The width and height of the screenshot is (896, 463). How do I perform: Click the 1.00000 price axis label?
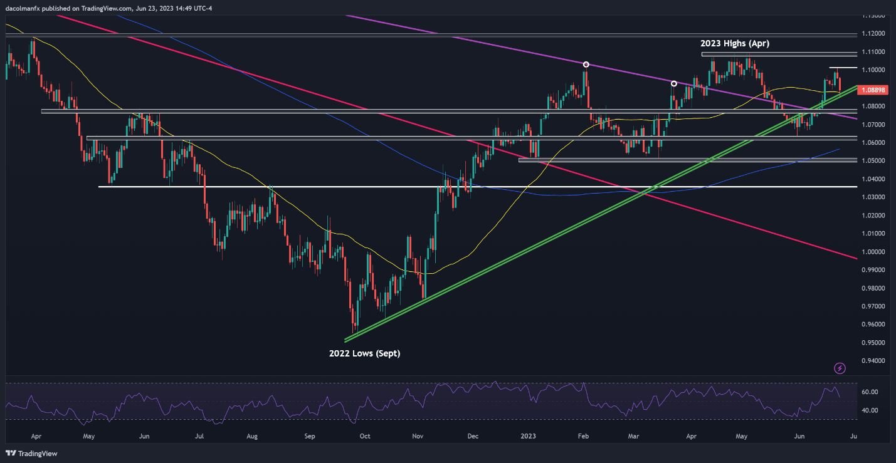click(x=872, y=252)
